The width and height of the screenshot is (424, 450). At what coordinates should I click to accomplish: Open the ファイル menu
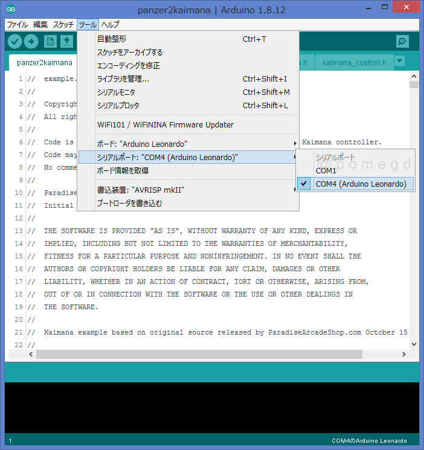(18, 25)
